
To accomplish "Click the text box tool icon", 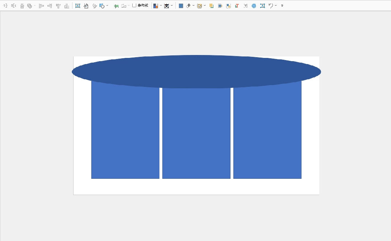I will coord(78,6).
